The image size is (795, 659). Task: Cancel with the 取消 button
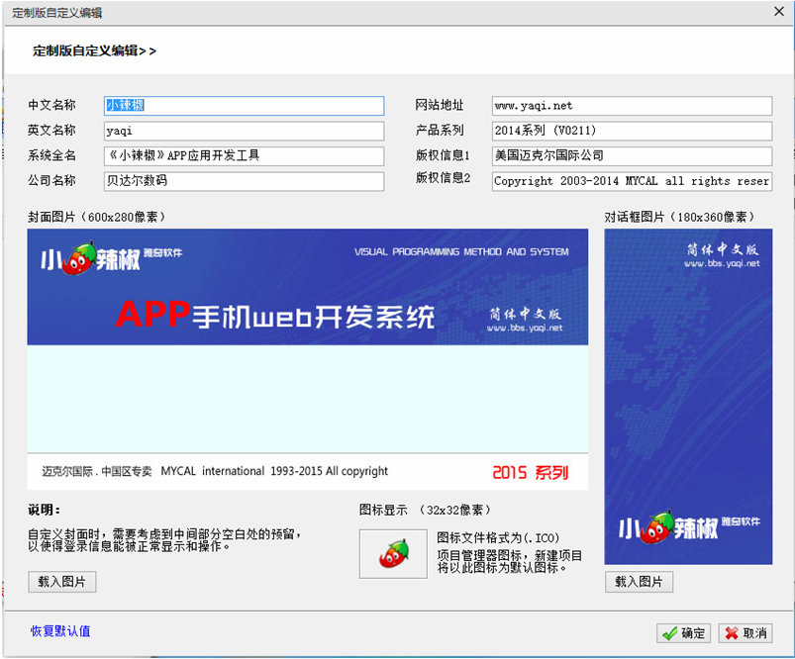point(745,633)
